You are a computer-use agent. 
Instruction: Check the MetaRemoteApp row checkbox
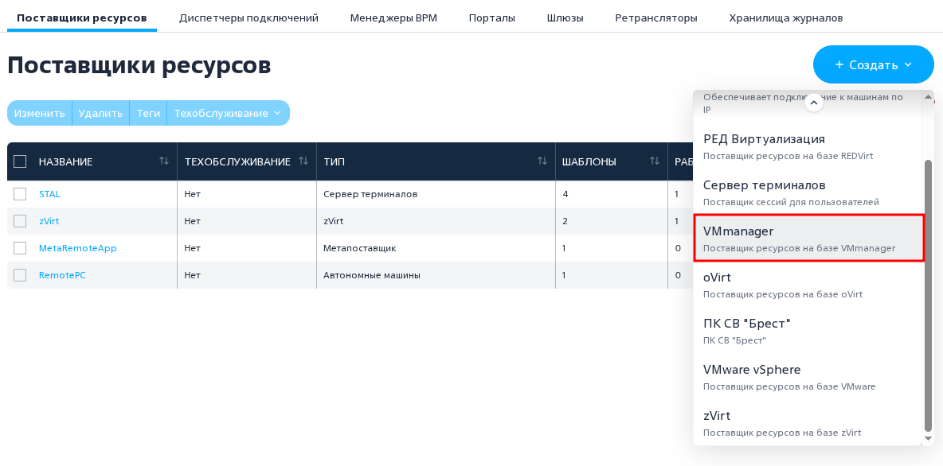pos(20,248)
